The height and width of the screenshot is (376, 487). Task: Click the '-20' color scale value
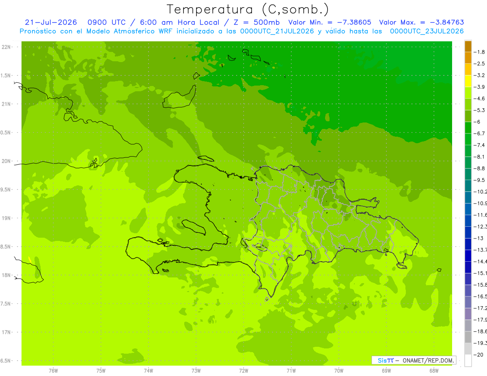tap(479, 355)
